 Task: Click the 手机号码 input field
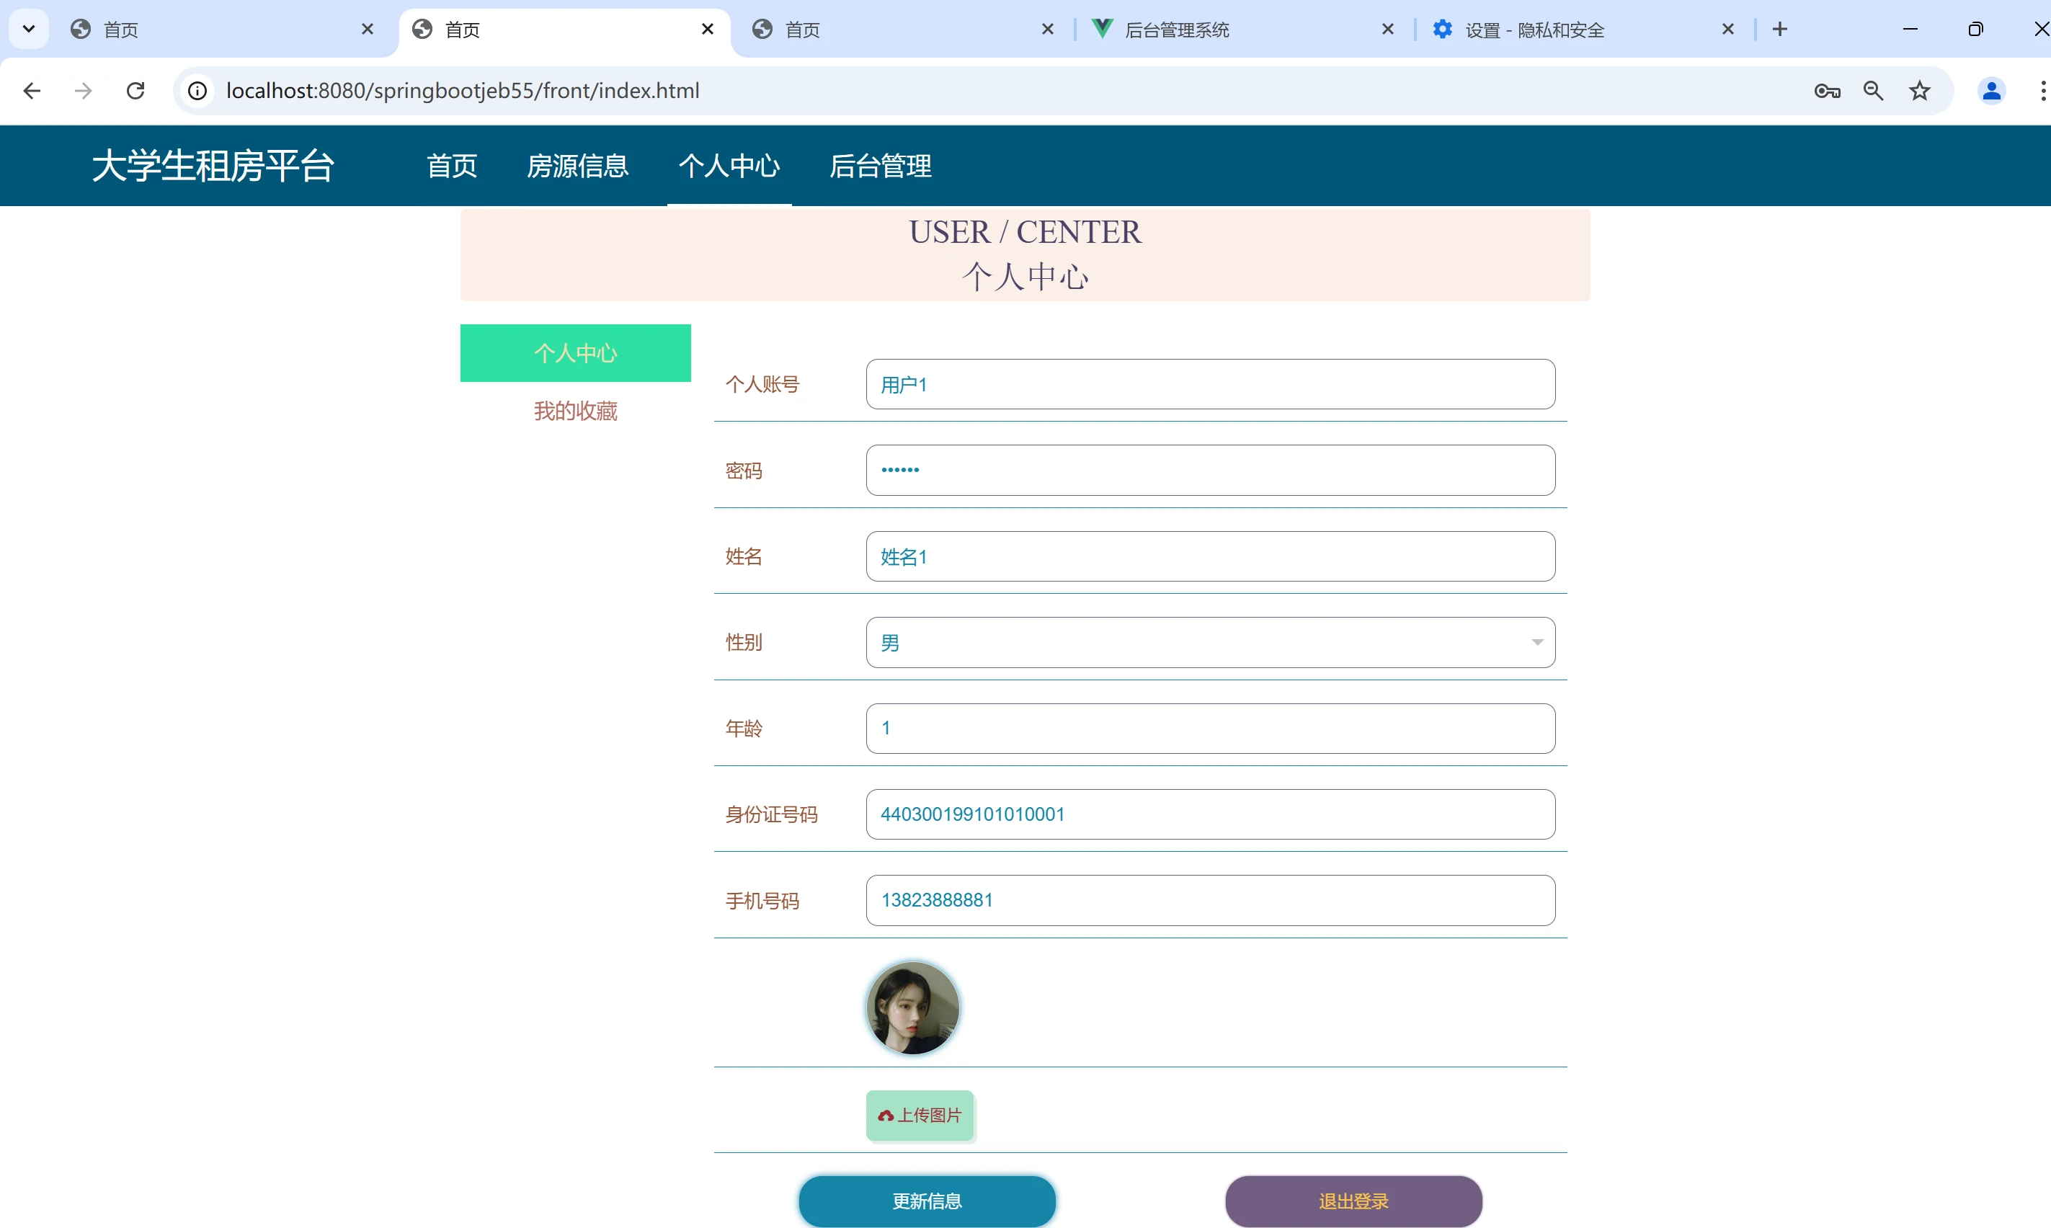click(x=1209, y=900)
